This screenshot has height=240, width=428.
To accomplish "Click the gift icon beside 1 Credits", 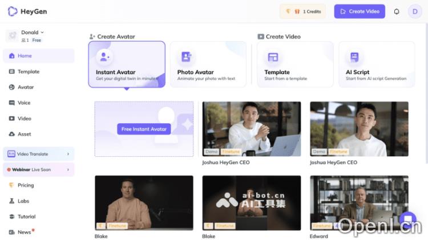I will tap(297, 11).
